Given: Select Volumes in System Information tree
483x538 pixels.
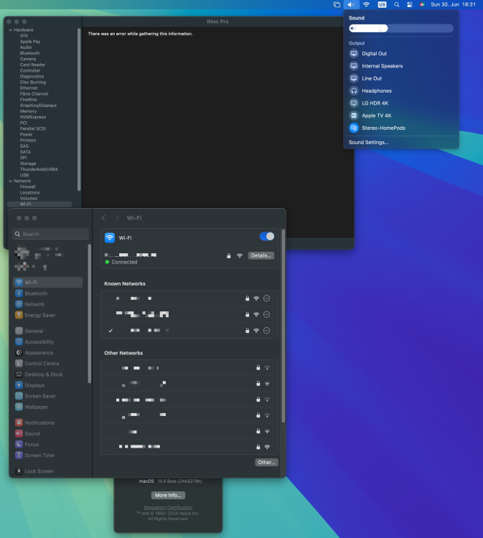Looking at the screenshot, I should 29,199.
